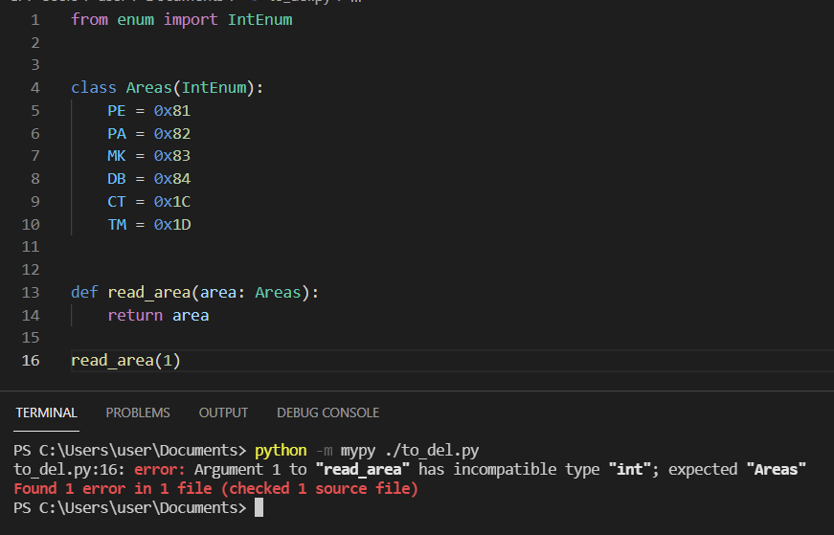This screenshot has height=535, width=834.
Task: Click the value 0x1C
Action: pos(172,202)
